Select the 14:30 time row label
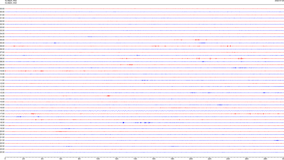 point(2,99)
